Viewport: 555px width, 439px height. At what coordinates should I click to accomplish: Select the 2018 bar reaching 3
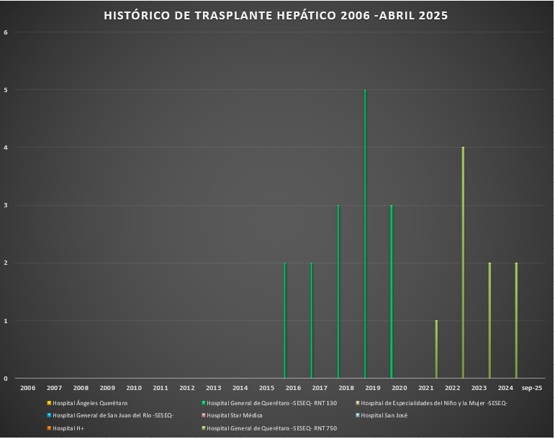(338, 291)
